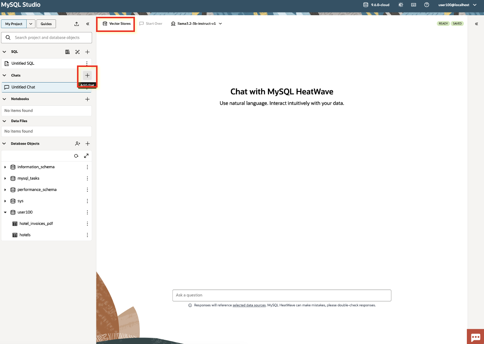Open actions menu for performance_schema
This screenshot has width=484, height=344.
pos(87,190)
